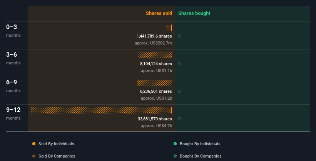Viewport: 316px width, 161px height.
Task: Click the 1,441,789.6 shares value
Action: [154, 36]
